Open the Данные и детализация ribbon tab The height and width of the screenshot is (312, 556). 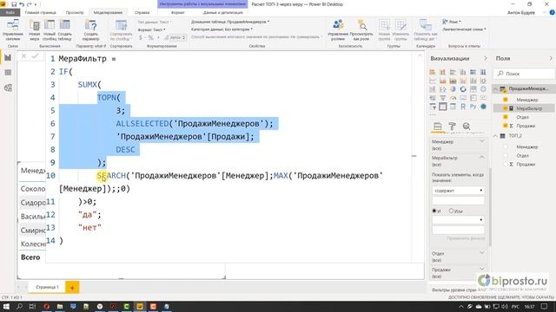[x=223, y=12]
